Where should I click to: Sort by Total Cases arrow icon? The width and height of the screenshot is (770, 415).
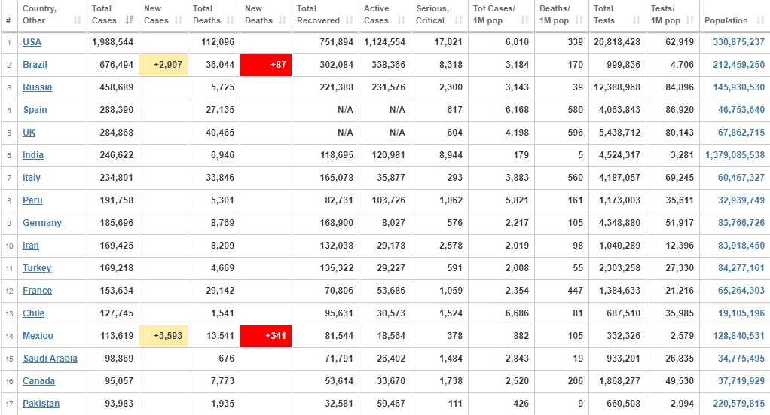point(130,20)
